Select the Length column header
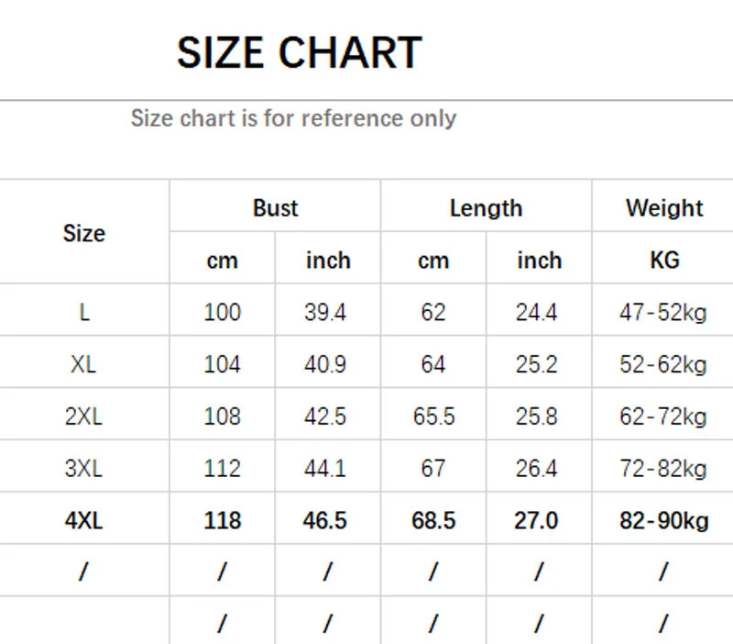This screenshot has height=644, width=733. tap(486, 208)
